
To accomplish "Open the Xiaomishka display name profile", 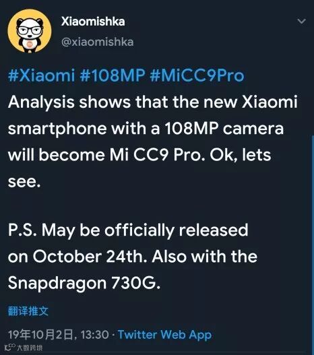I will 93,22.
